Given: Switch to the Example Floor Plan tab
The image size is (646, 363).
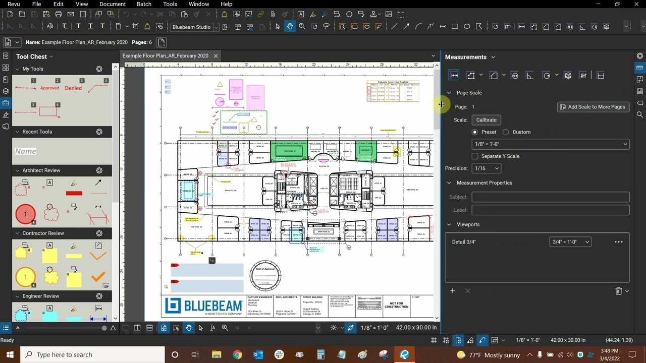Looking at the screenshot, I should pyautogui.click(x=165, y=55).
